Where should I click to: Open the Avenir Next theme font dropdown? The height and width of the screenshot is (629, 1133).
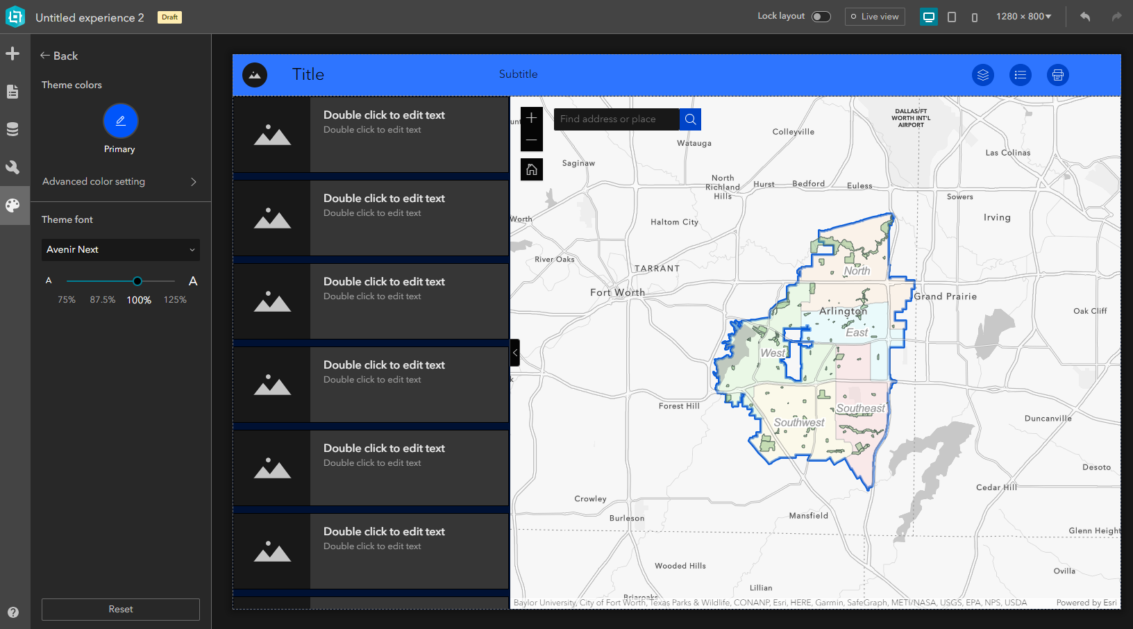[120, 249]
